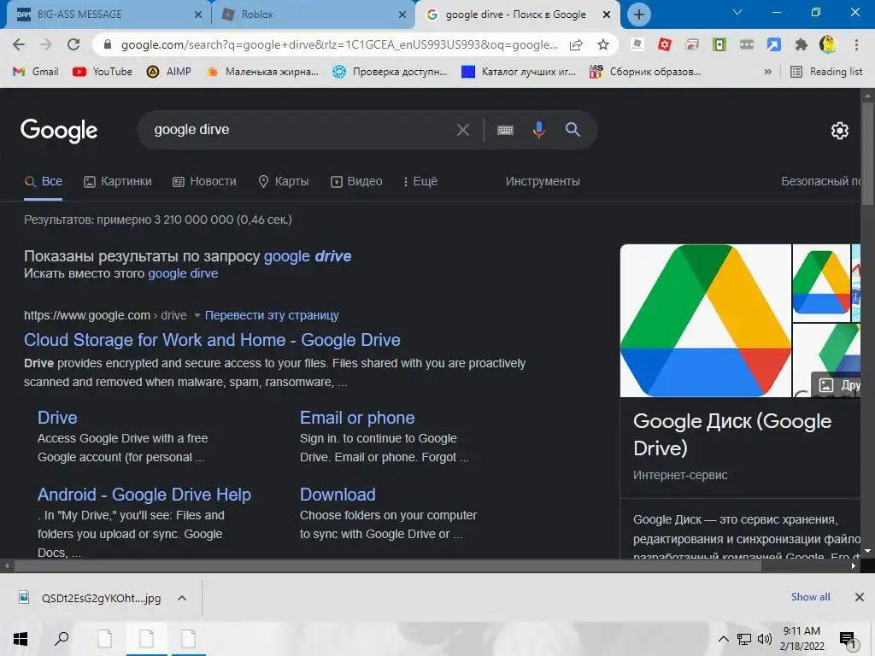Open the corrected 'google drive' suggestion link
The width and height of the screenshot is (875, 656).
pos(308,256)
